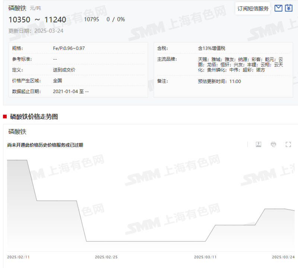Click the 订阅短信服务 subscribe button
The image size is (298, 268).
[253, 7]
